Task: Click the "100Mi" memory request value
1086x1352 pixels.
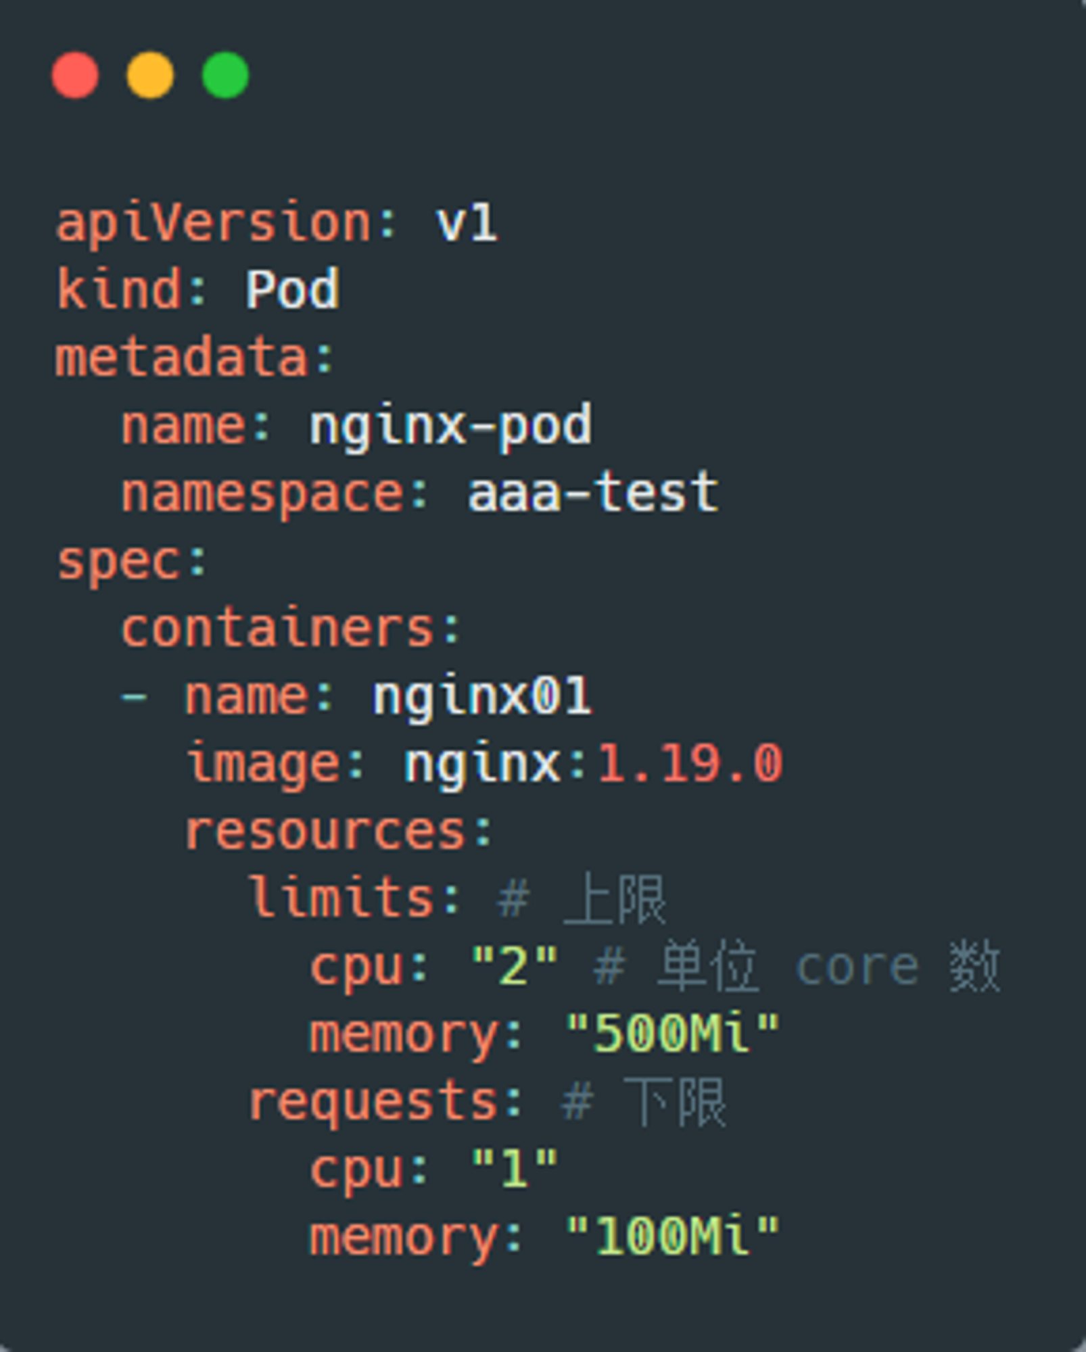Action: point(673,1236)
